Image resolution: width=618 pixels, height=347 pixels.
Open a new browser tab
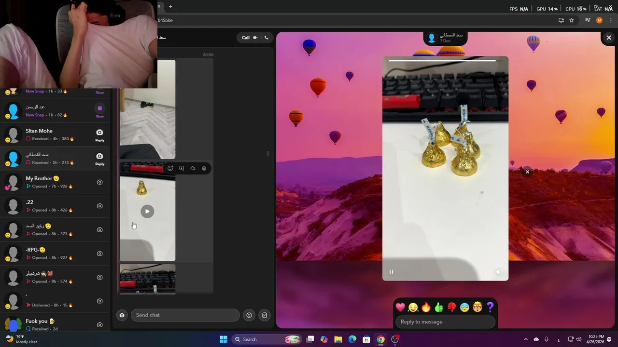tap(170, 6)
